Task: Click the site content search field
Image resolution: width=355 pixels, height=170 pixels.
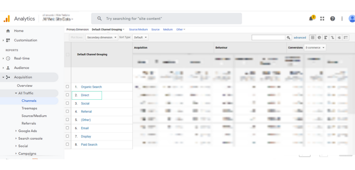Action: point(166,19)
